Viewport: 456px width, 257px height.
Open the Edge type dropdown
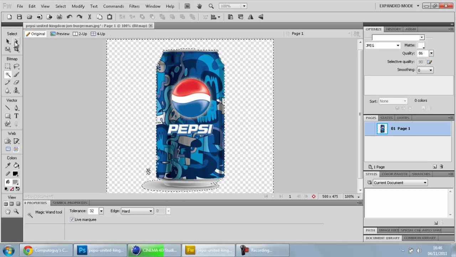point(137,211)
